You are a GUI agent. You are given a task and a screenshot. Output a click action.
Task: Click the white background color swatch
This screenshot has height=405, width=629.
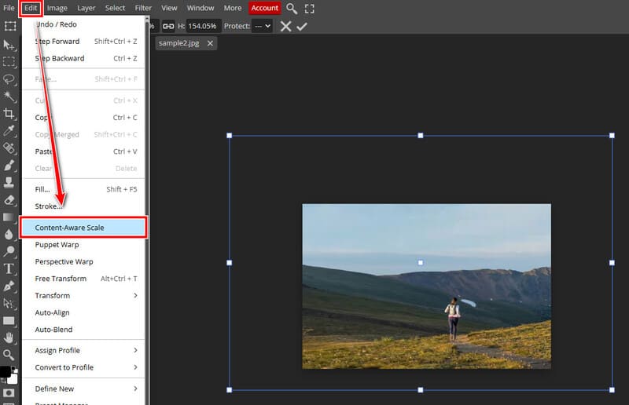pyautogui.click(x=13, y=379)
